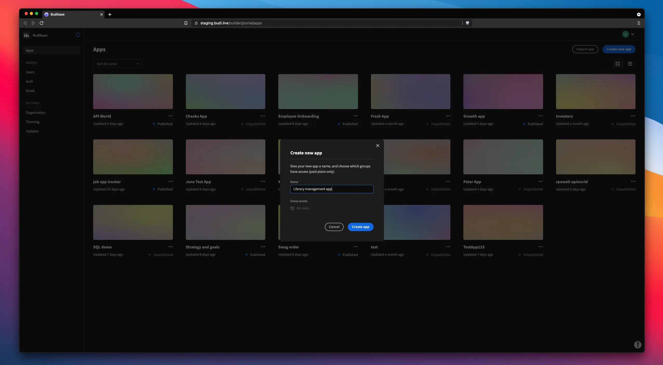The height and width of the screenshot is (365, 663).
Task: Uncheck the All users group access checkbox
Action: tap(292, 208)
